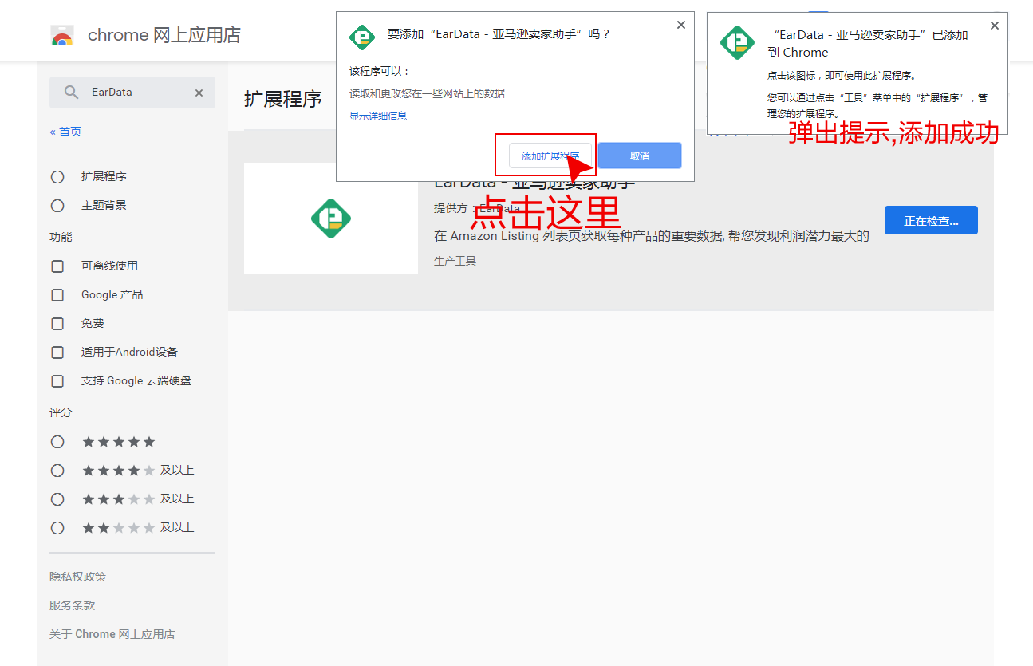The height and width of the screenshot is (666, 1033).
Task: Close the add-extension confirmation dialog
Action: click(x=680, y=25)
